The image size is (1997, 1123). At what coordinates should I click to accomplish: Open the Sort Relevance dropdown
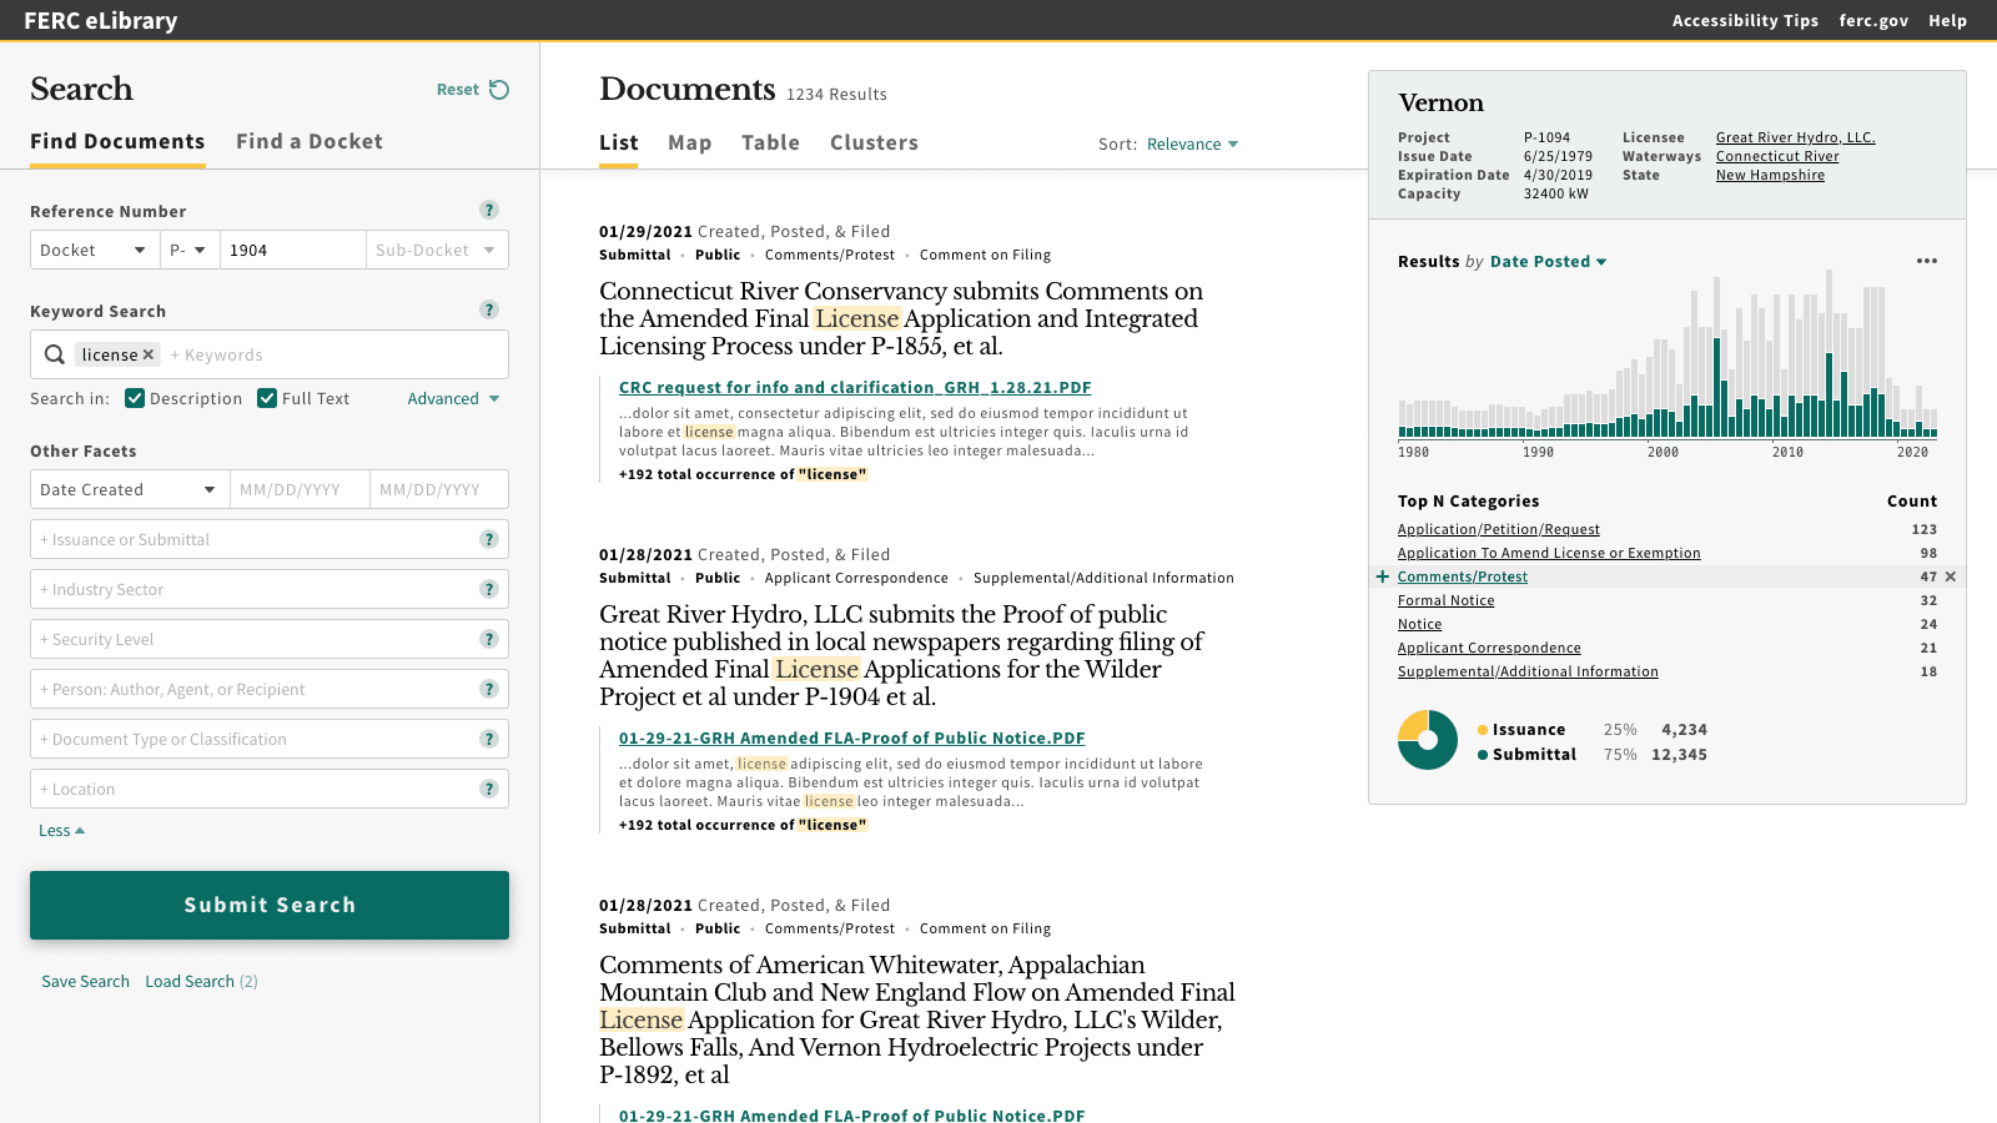pyautogui.click(x=1193, y=144)
